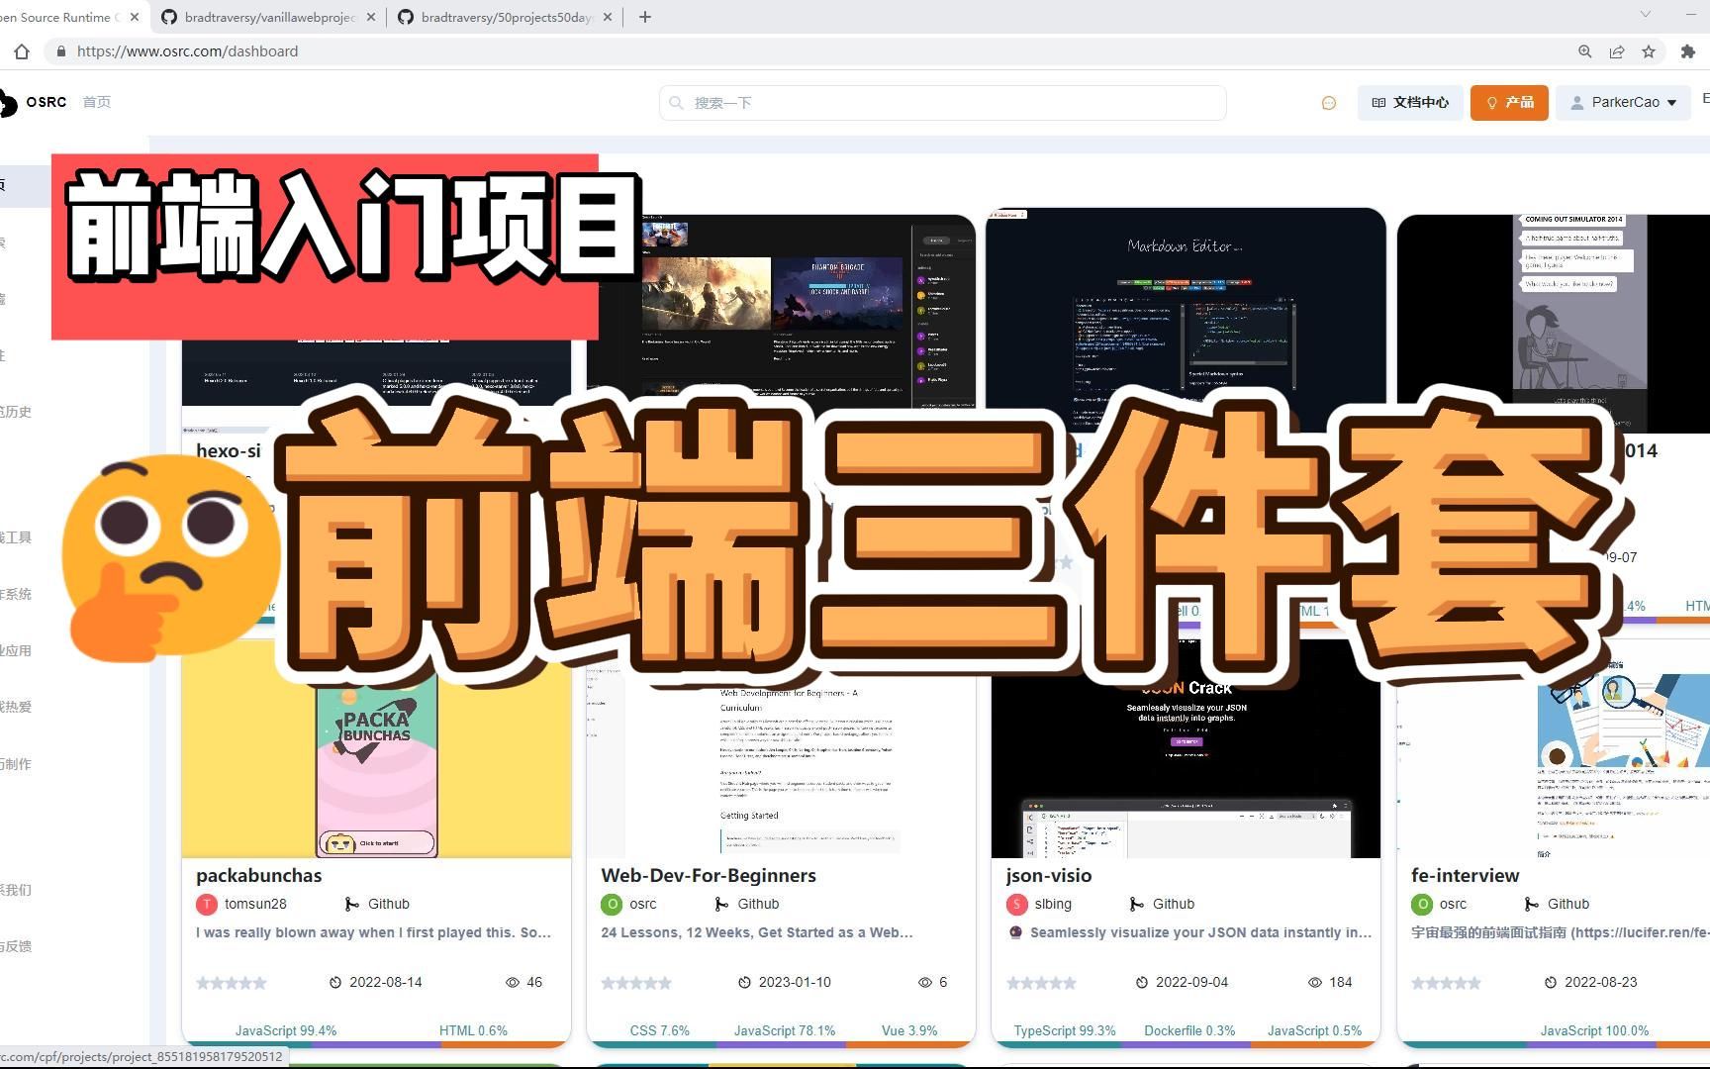1710x1069 pixels.
Task: Click JavaScript 78.1% language label
Action: tap(785, 1030)
